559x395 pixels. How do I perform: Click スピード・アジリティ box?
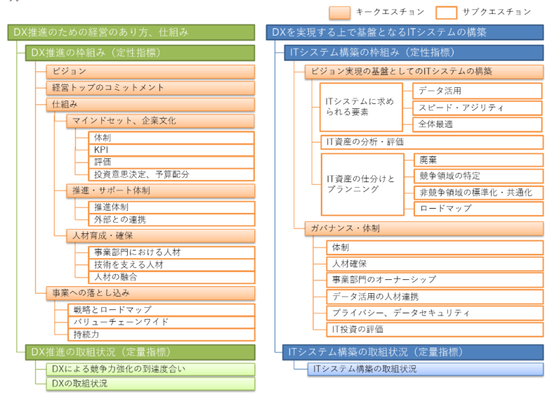(x=477, y=108)
